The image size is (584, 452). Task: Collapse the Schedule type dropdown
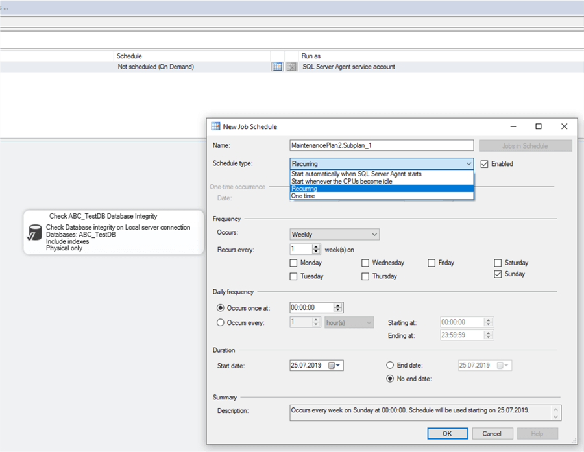[x=468, y=164]
